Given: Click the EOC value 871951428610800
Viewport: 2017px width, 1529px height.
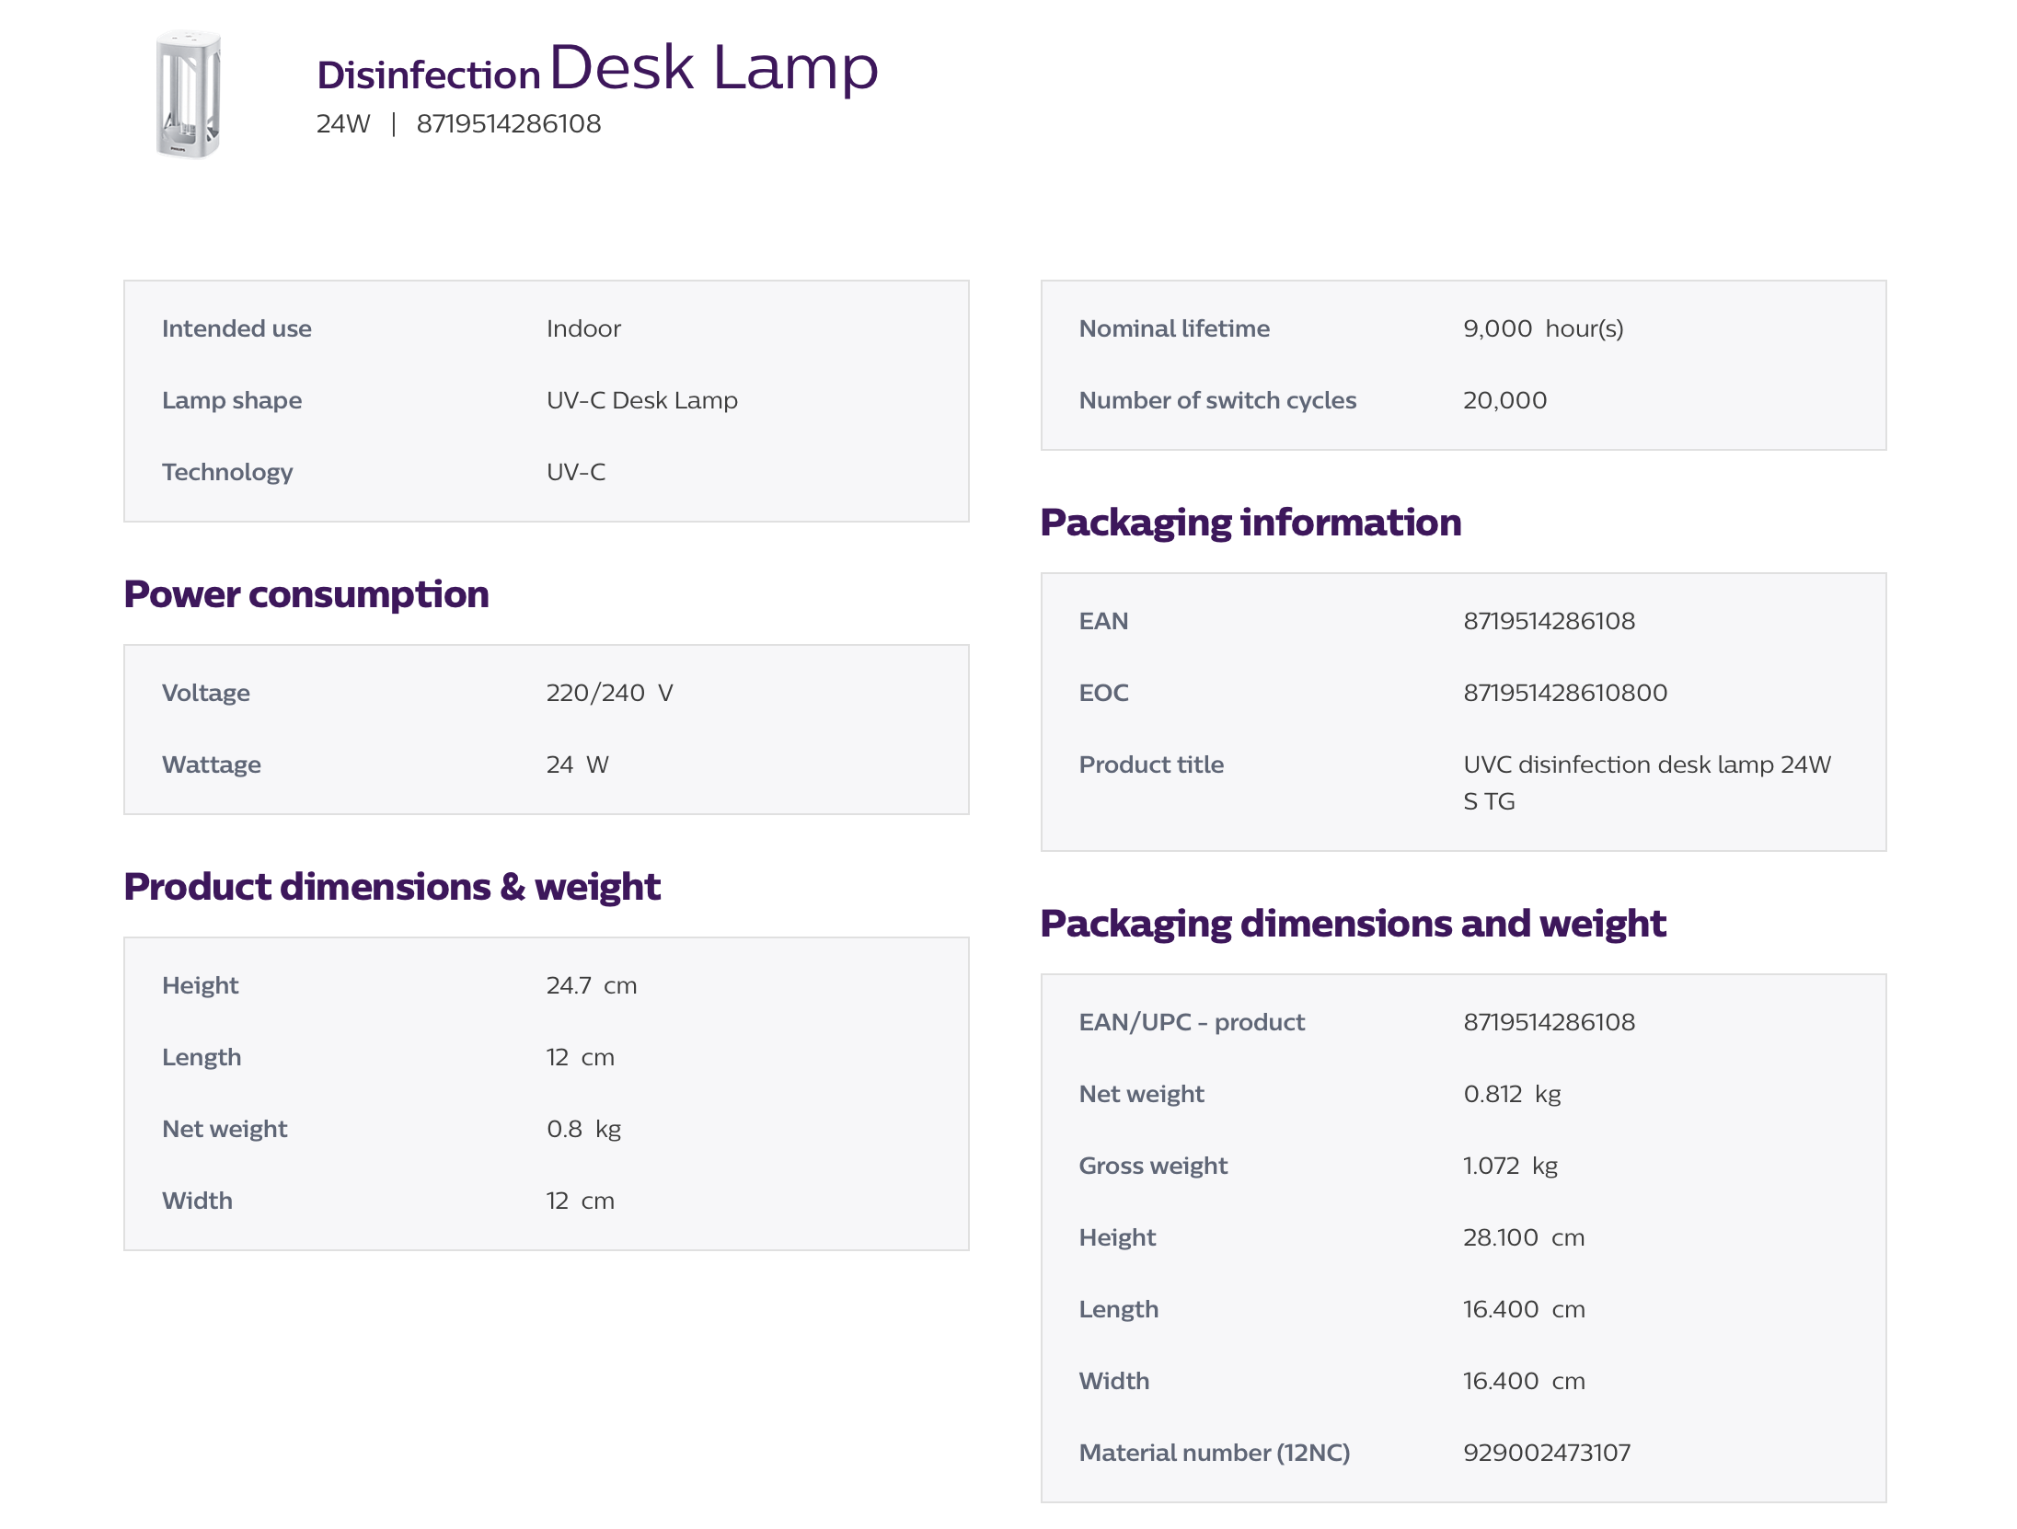Looking at the screenshot, I should 1564,693.
